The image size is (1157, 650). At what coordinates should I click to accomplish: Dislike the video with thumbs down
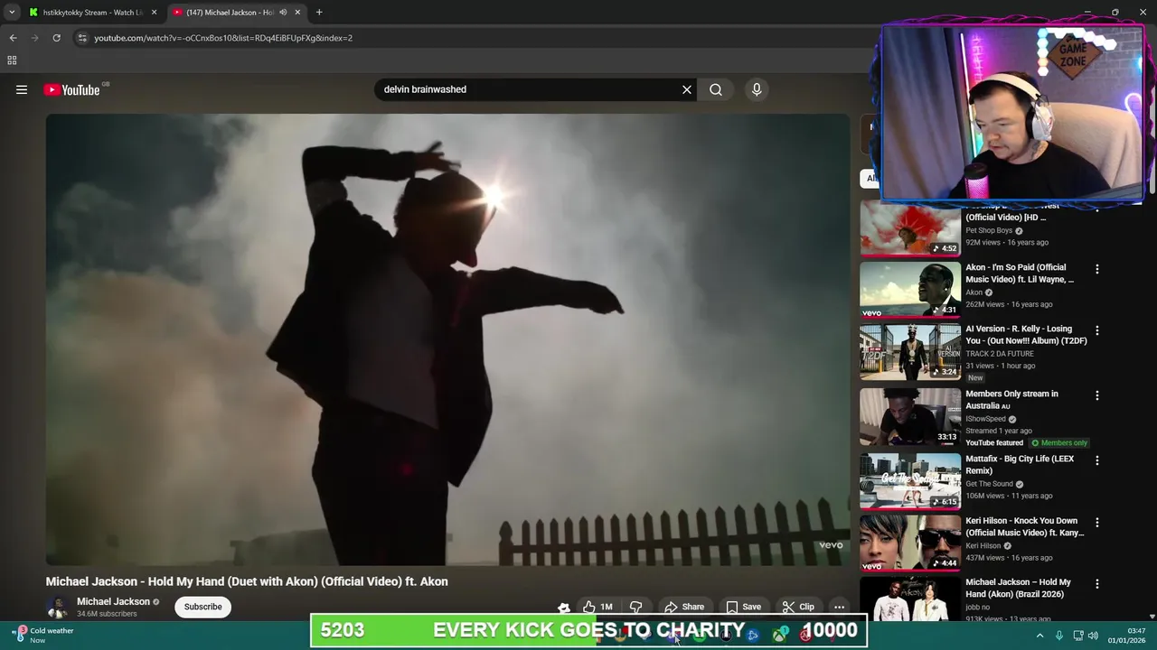(x=636, y=607)
